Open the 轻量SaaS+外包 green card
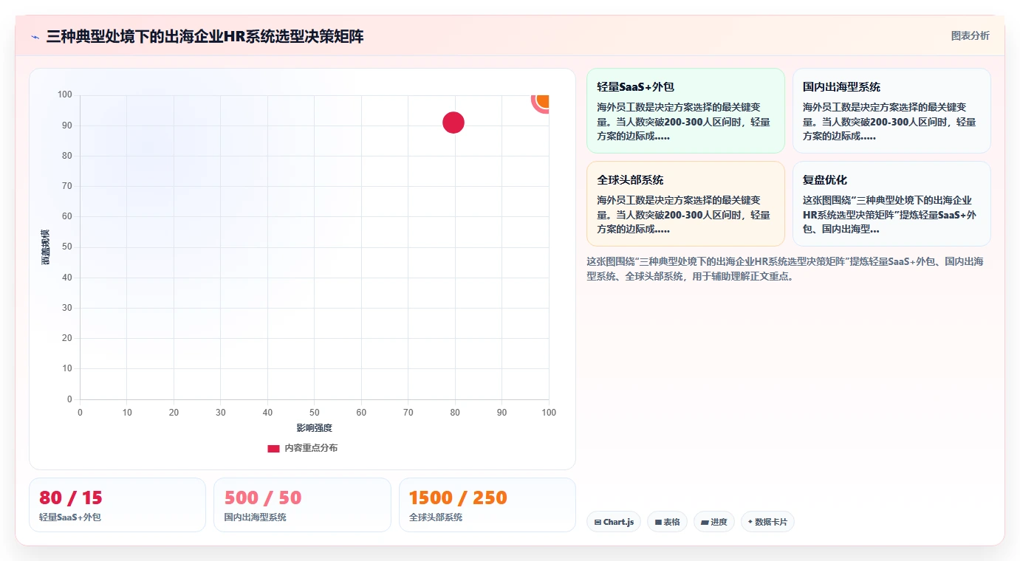This screenshot has height=561, width=1020. click(x=685, y=111)
